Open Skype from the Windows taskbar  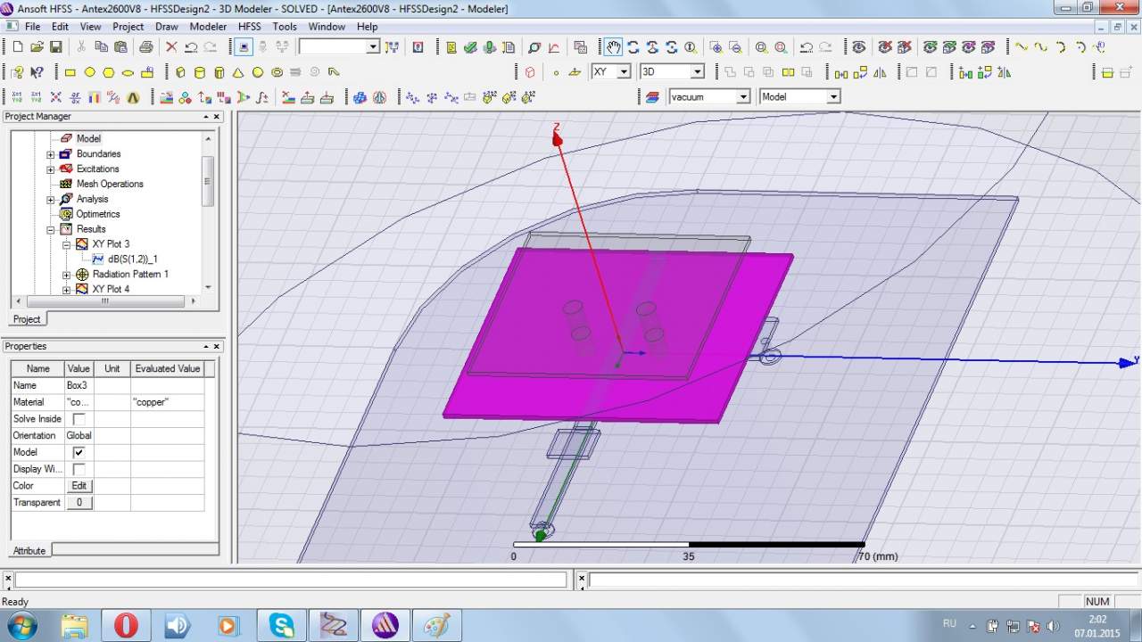(x=281, y=625)
